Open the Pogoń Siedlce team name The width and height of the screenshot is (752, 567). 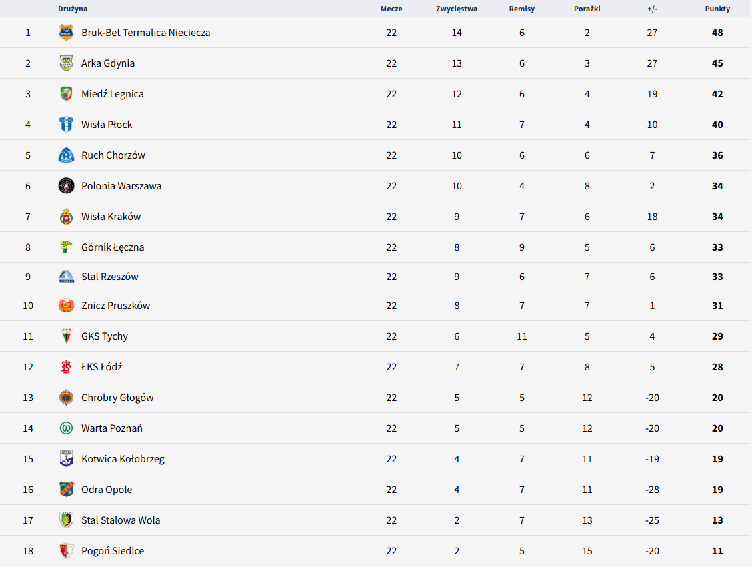click(x=113, y=551)
